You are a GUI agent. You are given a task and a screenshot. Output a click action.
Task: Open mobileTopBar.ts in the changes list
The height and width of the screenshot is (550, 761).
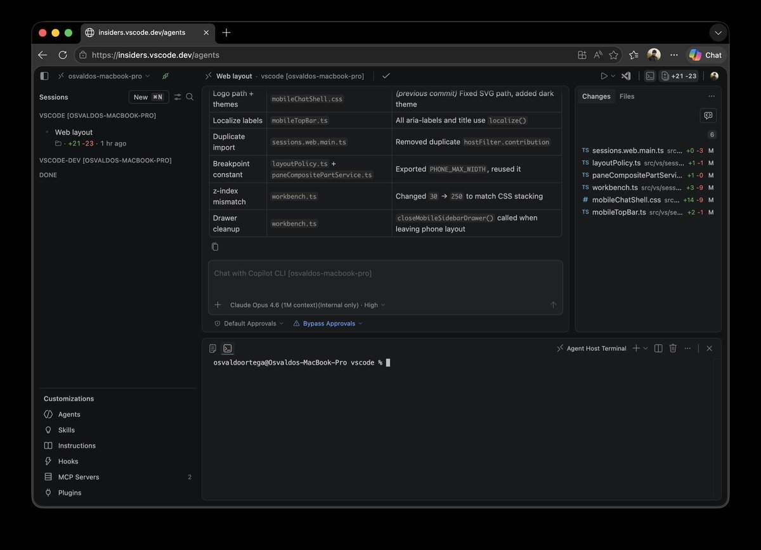click(x=648, y=213)
